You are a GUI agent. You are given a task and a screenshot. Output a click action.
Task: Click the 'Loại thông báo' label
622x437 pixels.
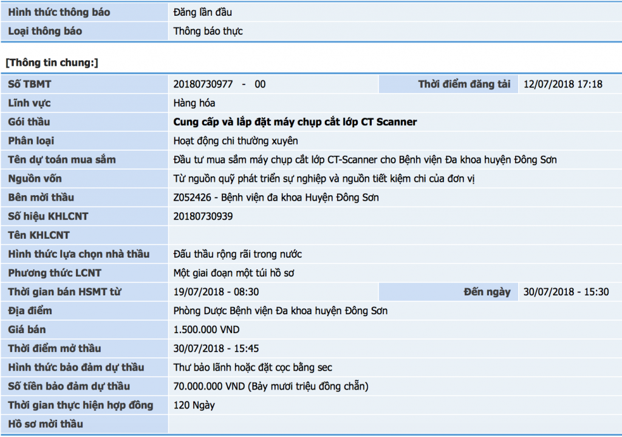(x=45, y=32)
